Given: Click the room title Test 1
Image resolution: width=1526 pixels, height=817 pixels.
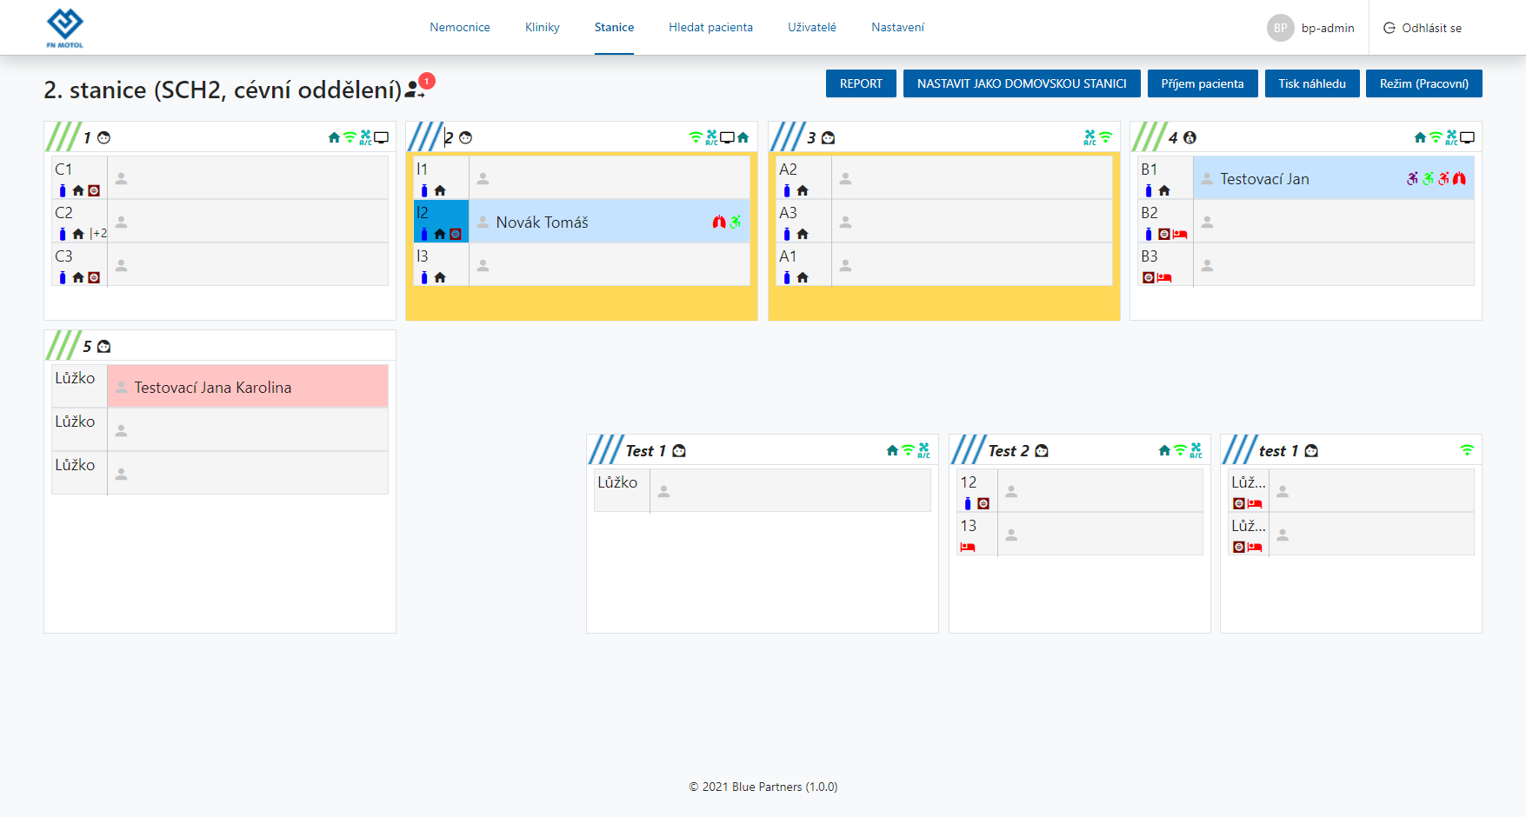Looking at the screenshot, I should click(645, 450).
